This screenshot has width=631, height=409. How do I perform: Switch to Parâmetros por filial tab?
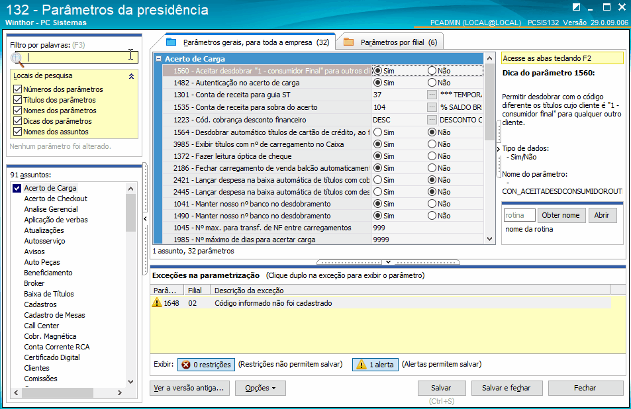391,42
